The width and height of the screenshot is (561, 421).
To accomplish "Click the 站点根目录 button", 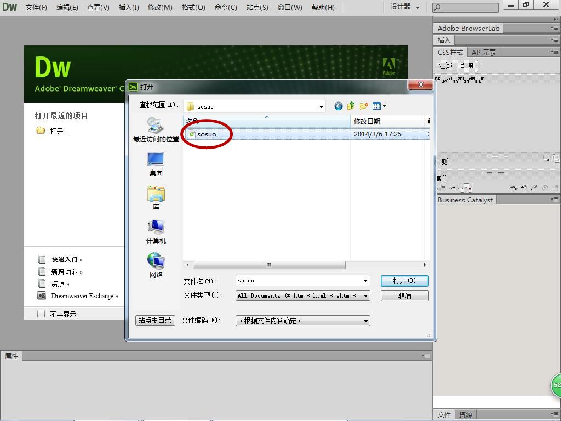I will [x=155, y=320].
